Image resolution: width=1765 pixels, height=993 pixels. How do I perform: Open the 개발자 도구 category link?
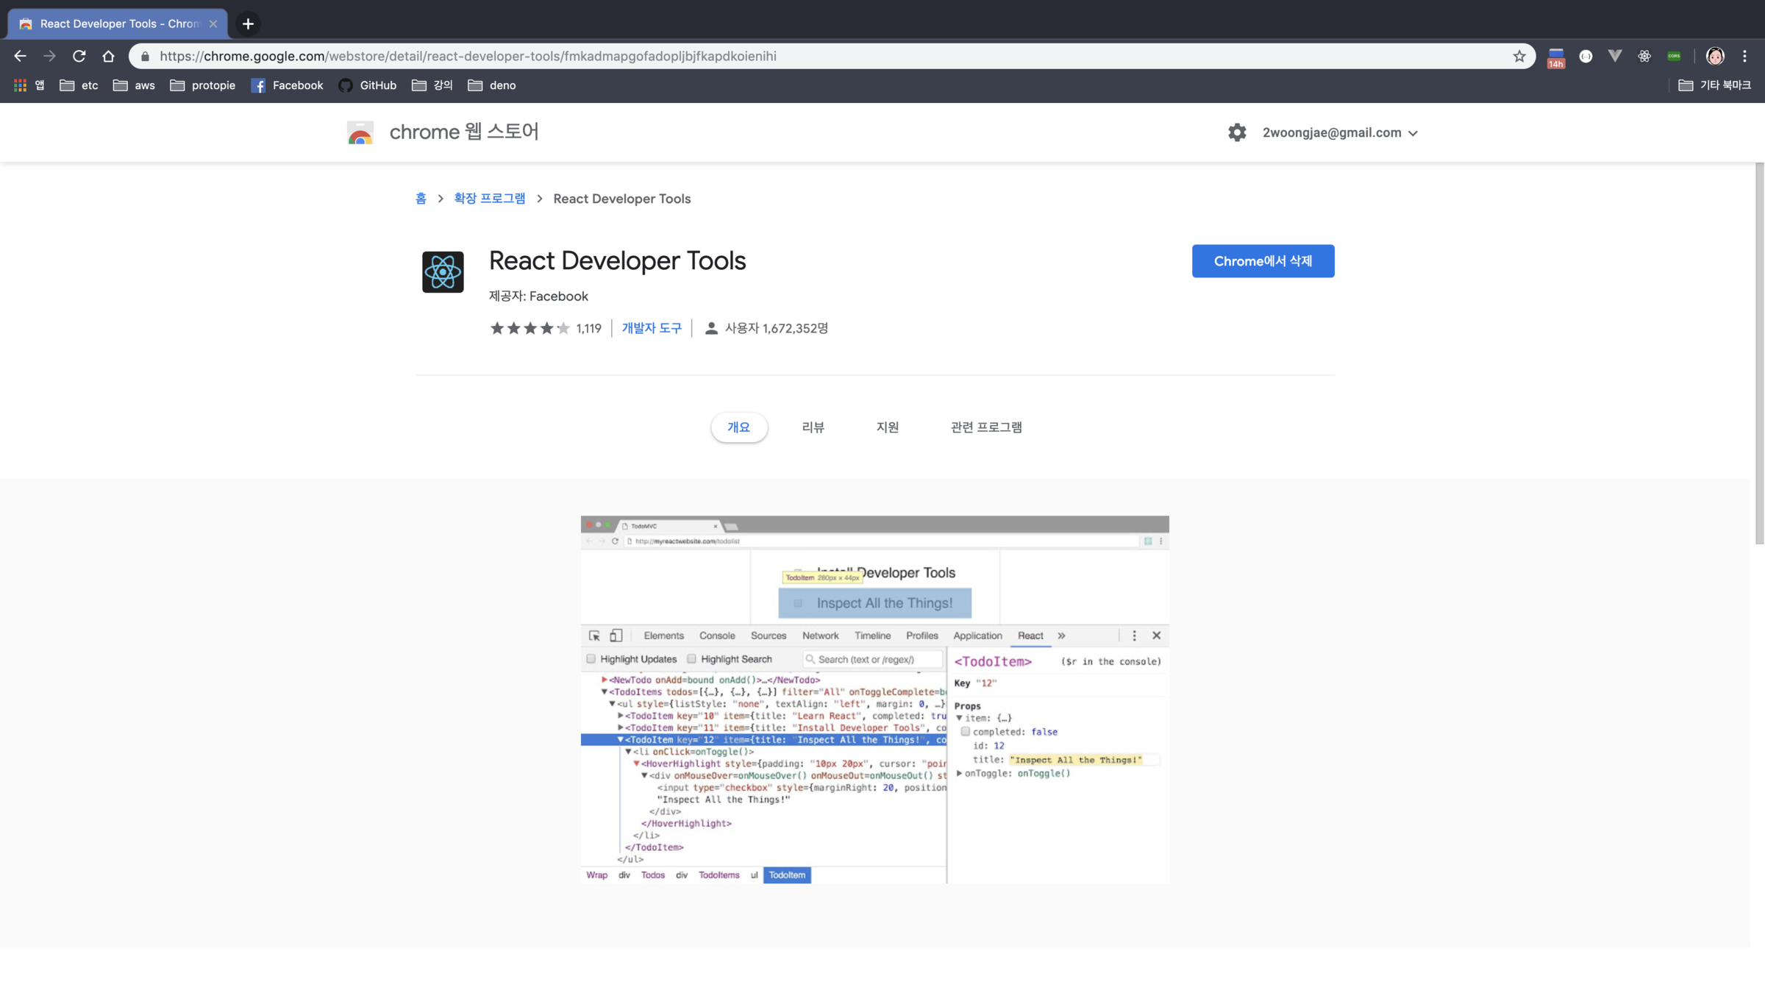coord(652,328)
